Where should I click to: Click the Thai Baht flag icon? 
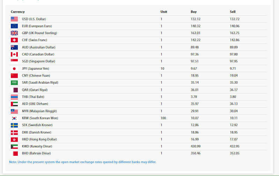(14, 97)
